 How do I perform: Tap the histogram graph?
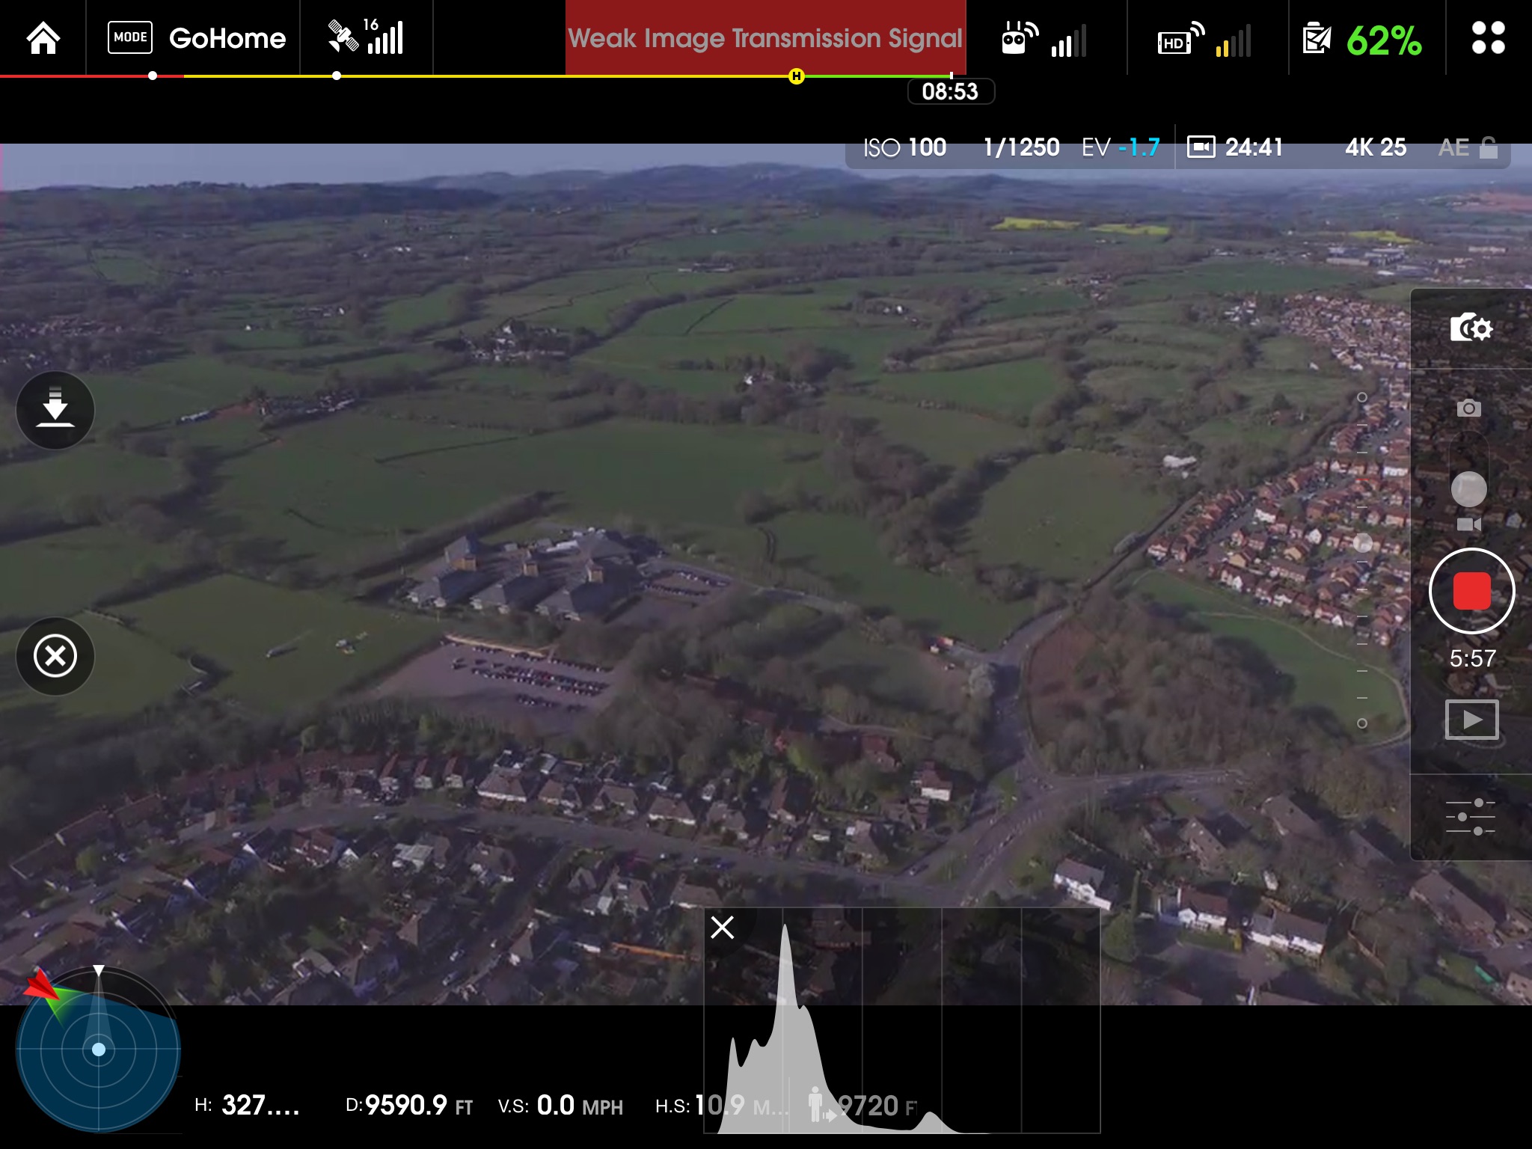coord(902,1020)
